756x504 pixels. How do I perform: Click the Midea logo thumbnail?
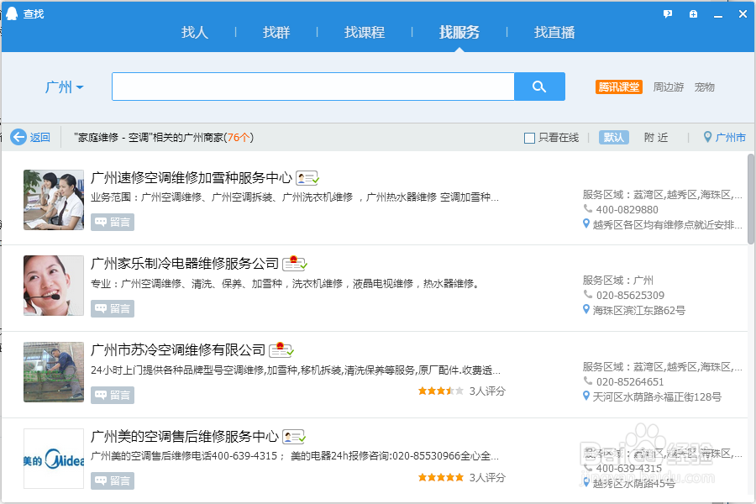pyautogui.click(x=54, y=459)
